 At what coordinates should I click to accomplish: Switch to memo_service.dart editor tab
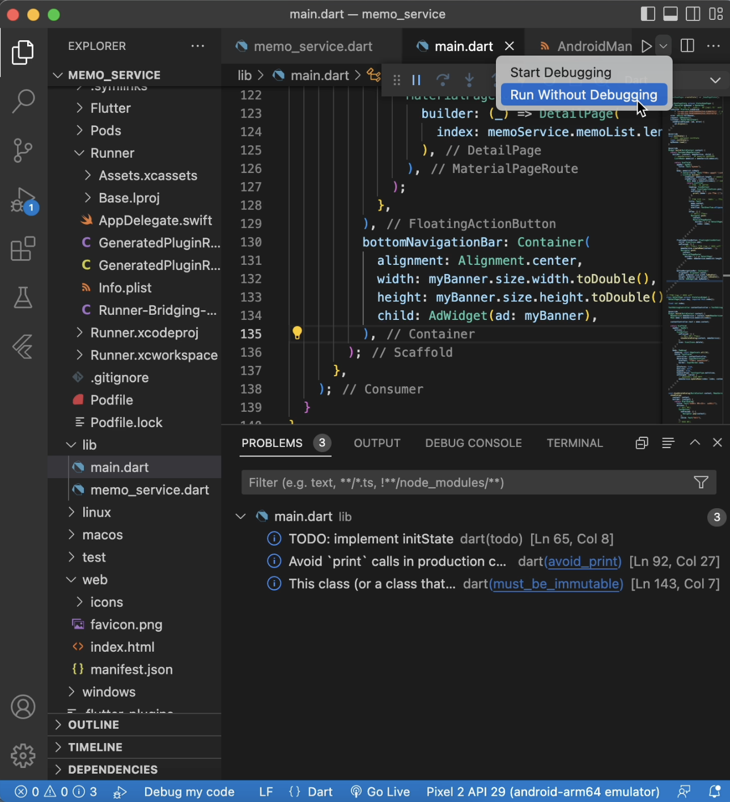click(312, 47)
